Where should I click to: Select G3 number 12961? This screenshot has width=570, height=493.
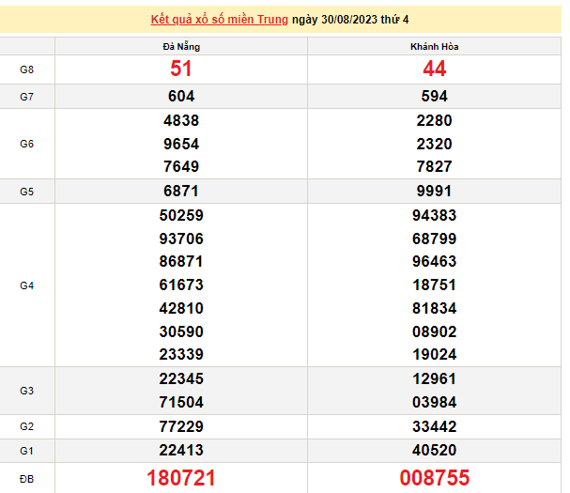pos(434,378)
